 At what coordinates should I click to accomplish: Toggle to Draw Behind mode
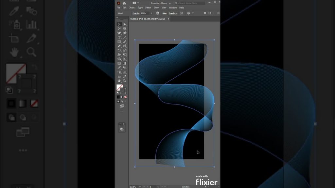(121, 101)
